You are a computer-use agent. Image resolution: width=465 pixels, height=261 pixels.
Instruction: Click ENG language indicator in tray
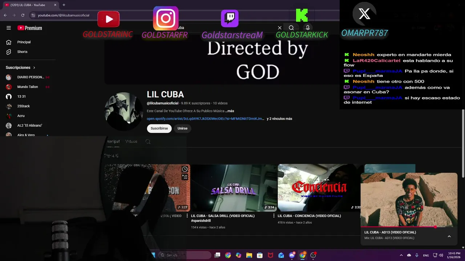pyautogui.click(x=426, y=255)
